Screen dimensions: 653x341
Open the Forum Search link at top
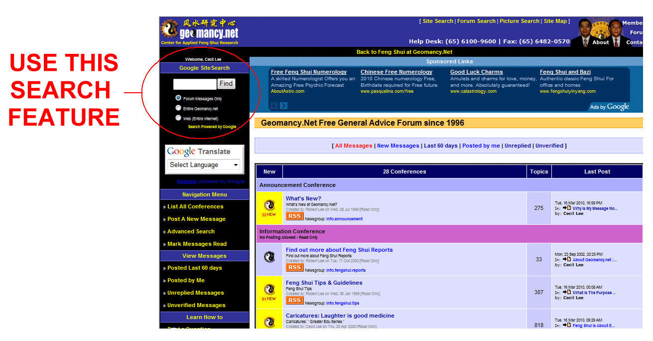pos(476,21)
